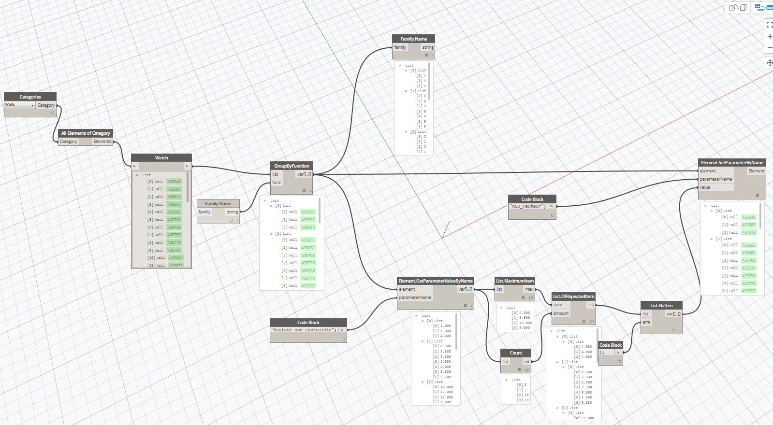773x425 pixels.
Task: Select the Element.SetParameterByName node title
Action: click(732, 163)
